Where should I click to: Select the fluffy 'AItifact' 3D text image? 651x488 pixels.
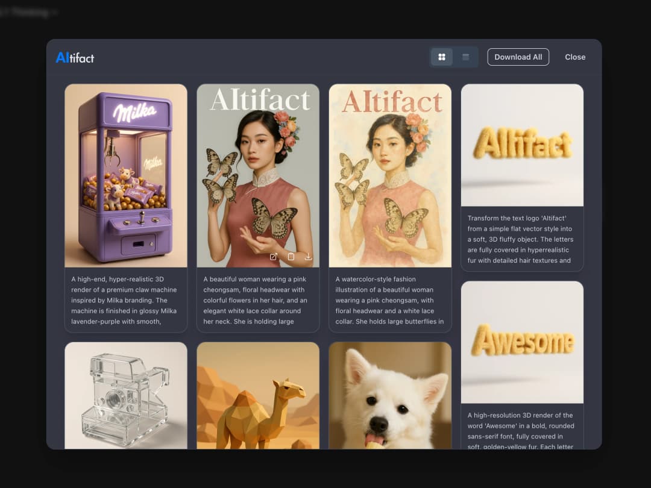(522, 145)
